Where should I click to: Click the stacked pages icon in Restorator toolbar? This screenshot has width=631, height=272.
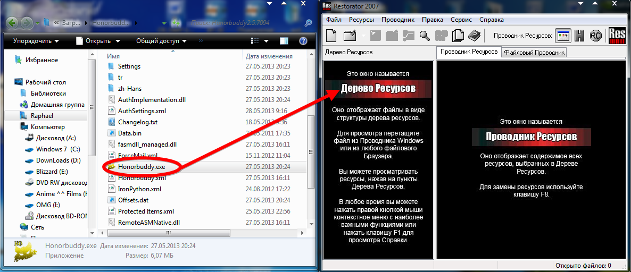458,36
